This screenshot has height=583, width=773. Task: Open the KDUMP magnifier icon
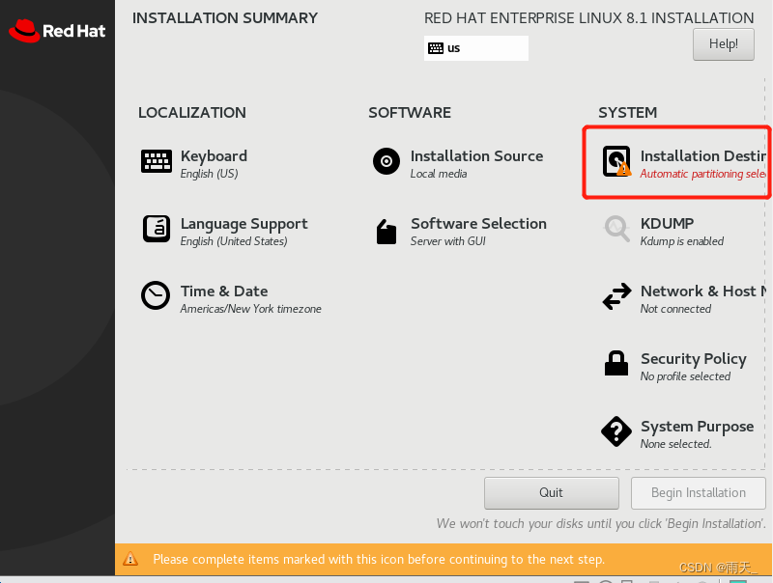pos(616,229)
